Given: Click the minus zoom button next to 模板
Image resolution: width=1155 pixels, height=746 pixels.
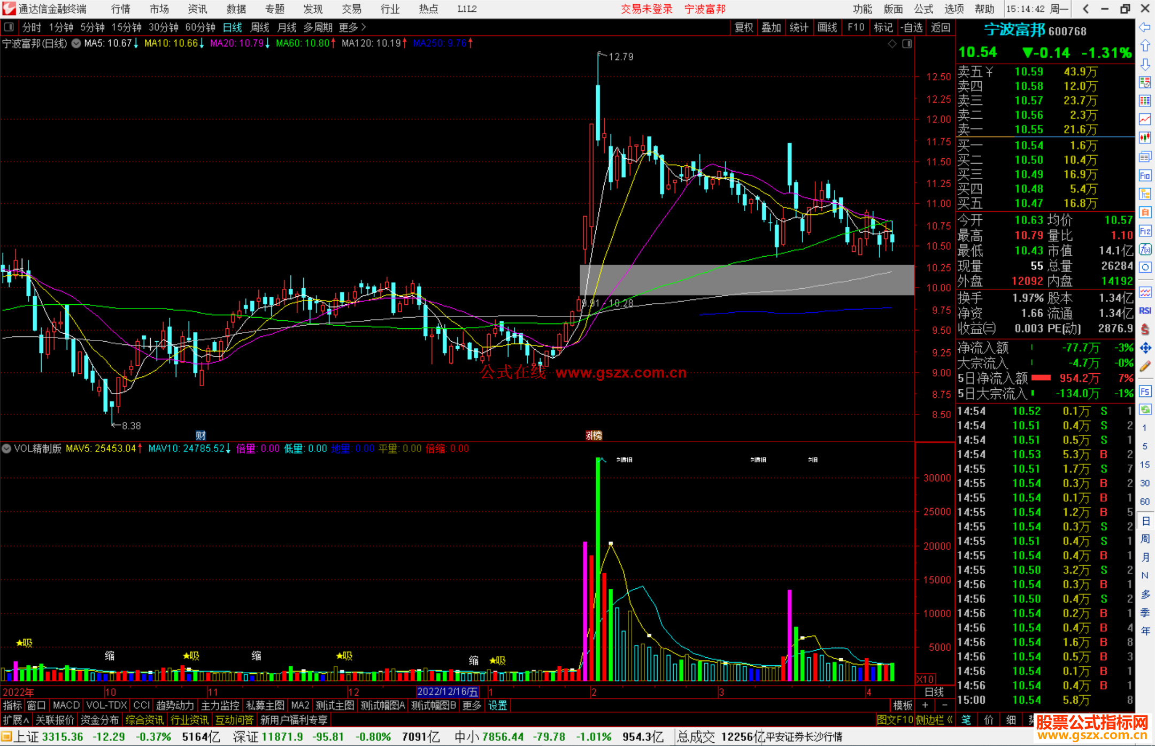Looking at the screenshot, I should click(x=944, y=705).
